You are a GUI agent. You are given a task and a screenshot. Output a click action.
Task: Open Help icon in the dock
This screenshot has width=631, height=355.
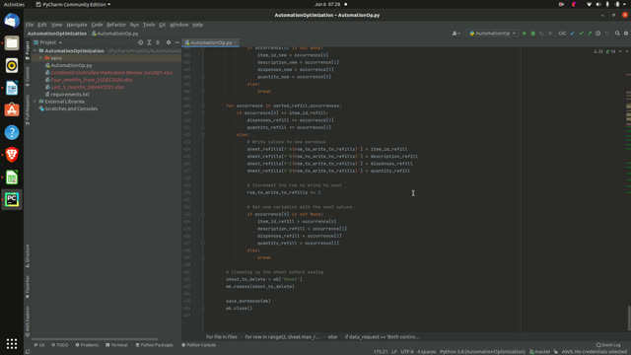click(12, 132)
